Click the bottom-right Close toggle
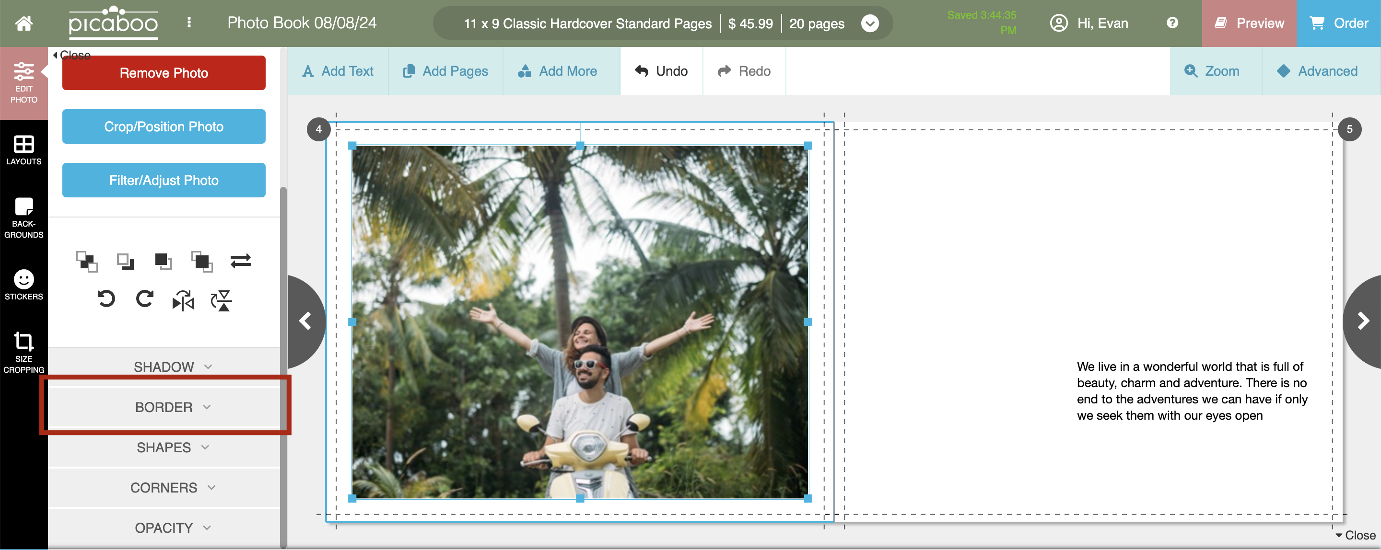 coord(1355,535)
